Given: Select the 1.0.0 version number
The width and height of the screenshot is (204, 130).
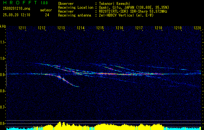Looking at the screenshot, I should tap(44, 3).
